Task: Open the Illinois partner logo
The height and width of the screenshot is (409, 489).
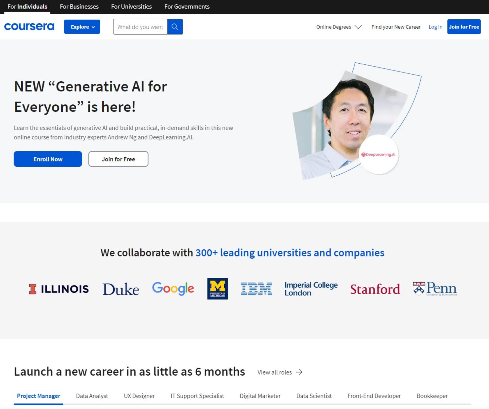Action: [x=59, y=289]
